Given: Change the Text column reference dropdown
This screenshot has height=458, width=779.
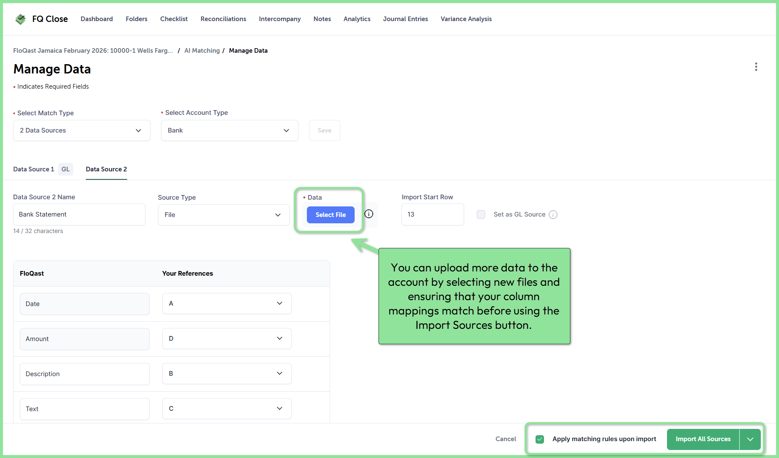Looking at the screenshot, I should tap(227, 409).
